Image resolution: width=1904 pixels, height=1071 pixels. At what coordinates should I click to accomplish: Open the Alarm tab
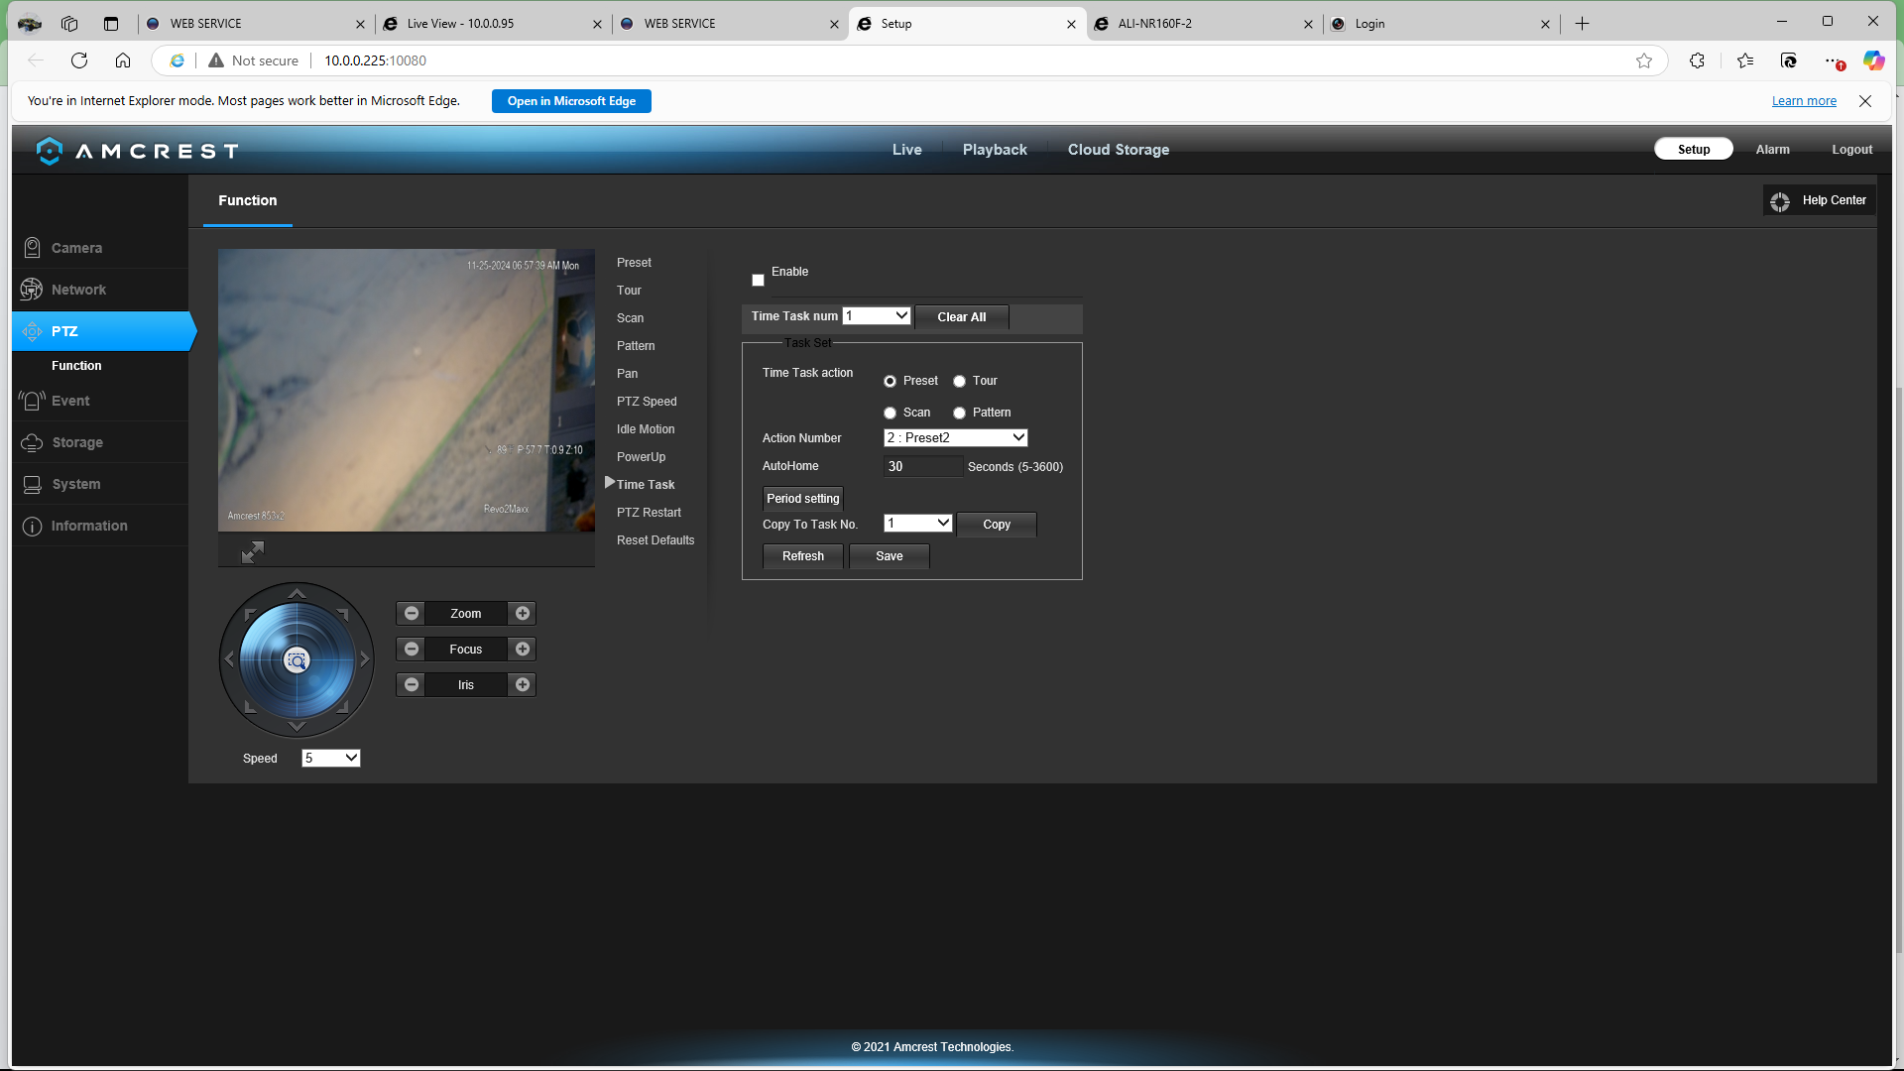pyautogui.click(x=1772, y=150)
